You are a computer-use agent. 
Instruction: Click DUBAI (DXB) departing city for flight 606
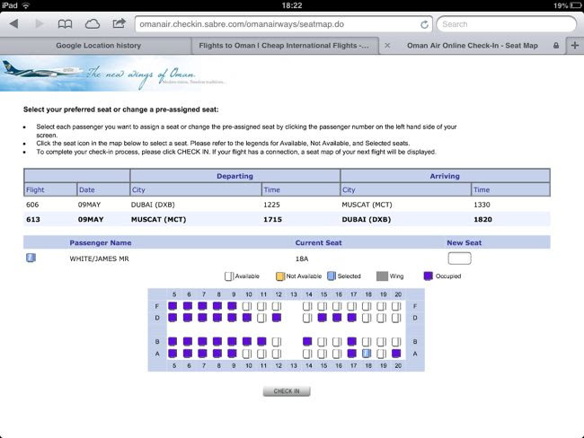pos(153,205)
